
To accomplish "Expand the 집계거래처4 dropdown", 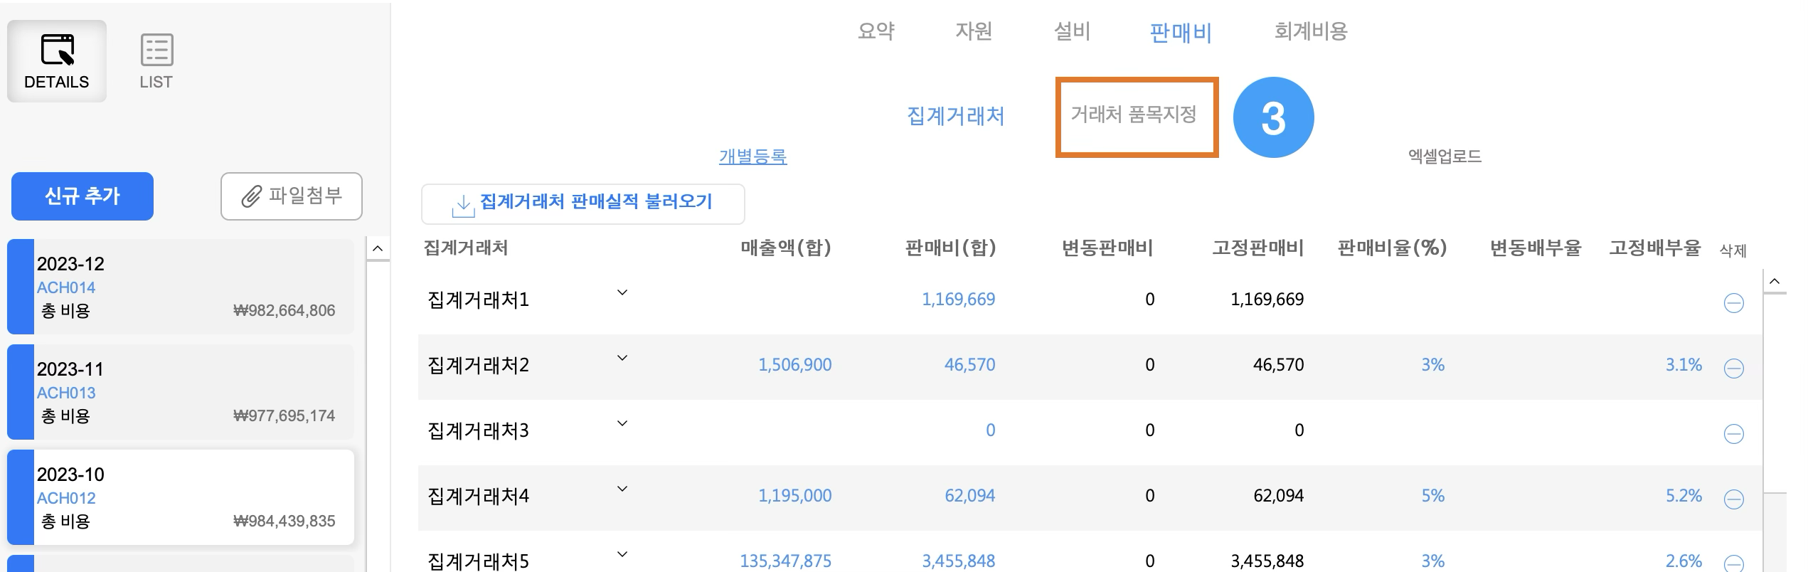I will tap(622, 489).
